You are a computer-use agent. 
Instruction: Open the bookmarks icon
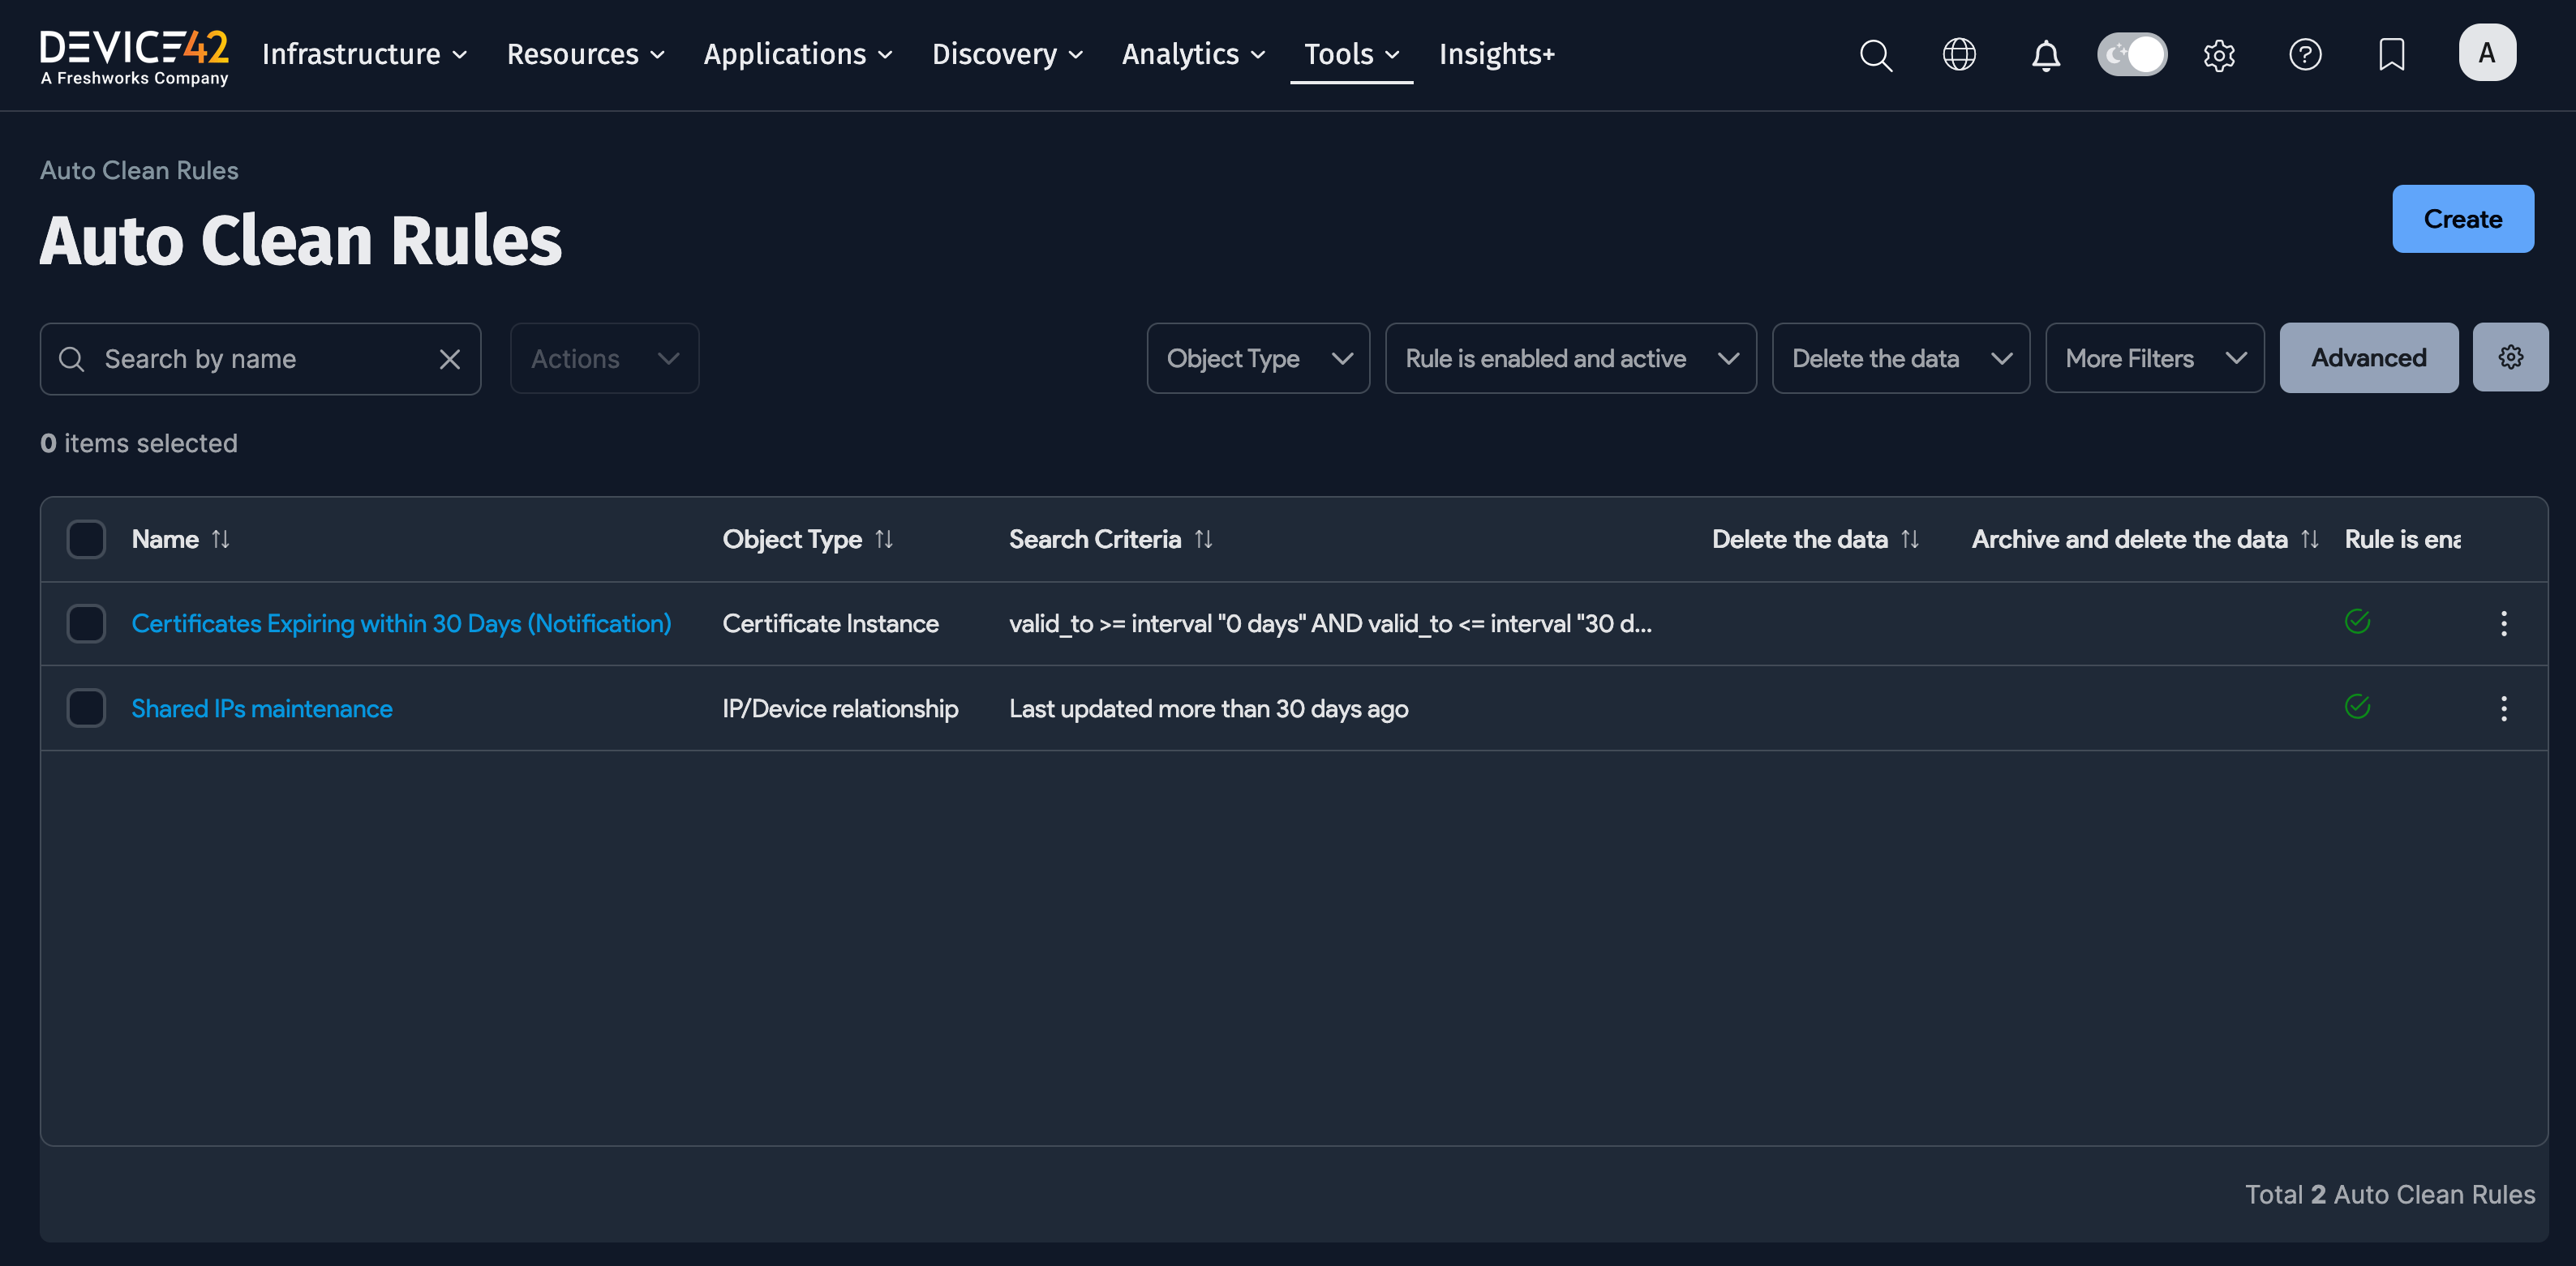click(2391, 54)
